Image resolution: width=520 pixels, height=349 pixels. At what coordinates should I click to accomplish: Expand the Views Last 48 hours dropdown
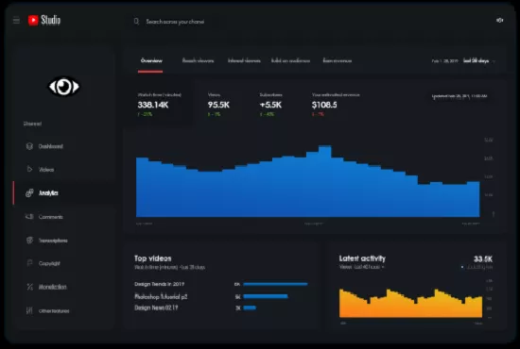pos(362,267)
